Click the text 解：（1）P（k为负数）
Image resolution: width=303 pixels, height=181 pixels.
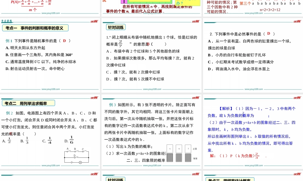[x=233, y=156]
